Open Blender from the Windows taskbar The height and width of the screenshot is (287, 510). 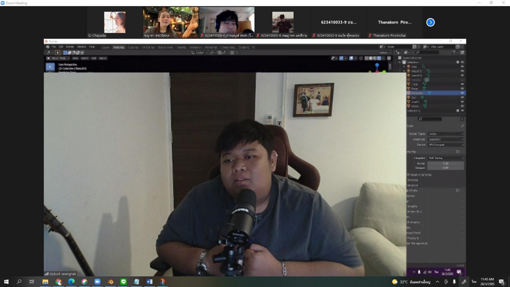pyautogui.click(x=110, y=282)
